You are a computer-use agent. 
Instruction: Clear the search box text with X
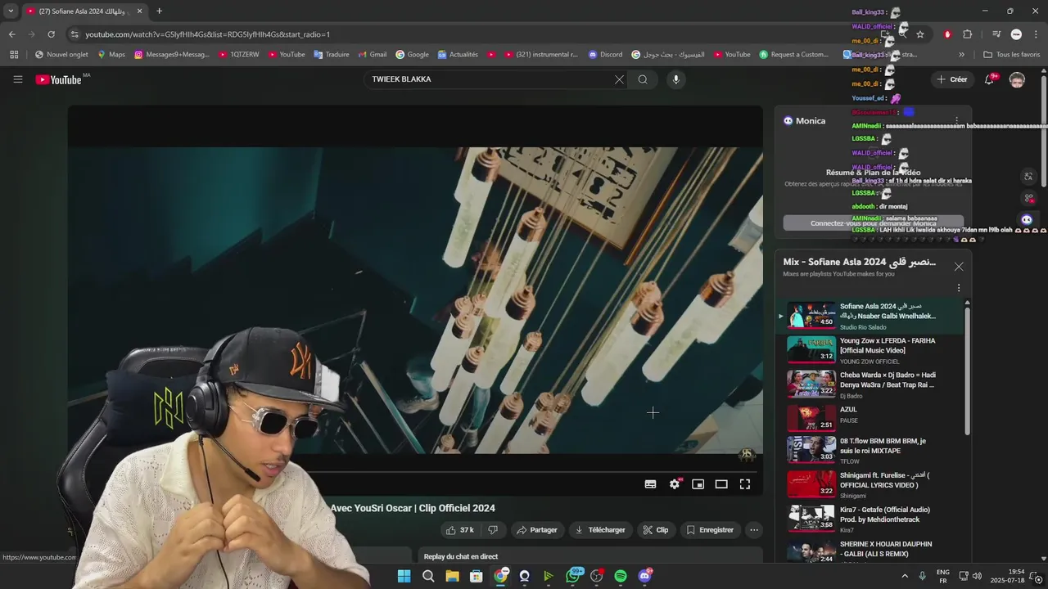point(619,79)
